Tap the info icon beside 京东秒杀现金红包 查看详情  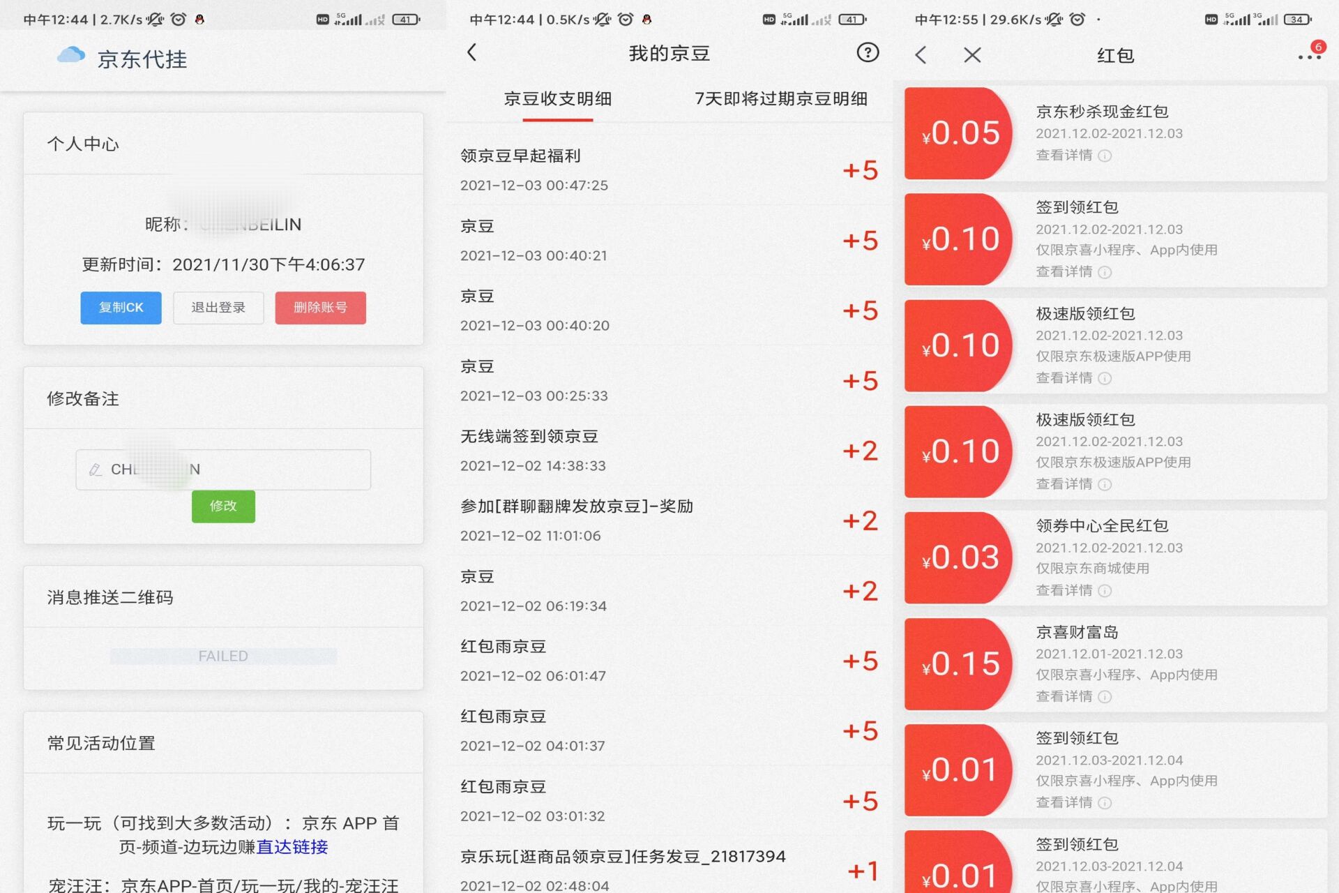pos(1104,156)
